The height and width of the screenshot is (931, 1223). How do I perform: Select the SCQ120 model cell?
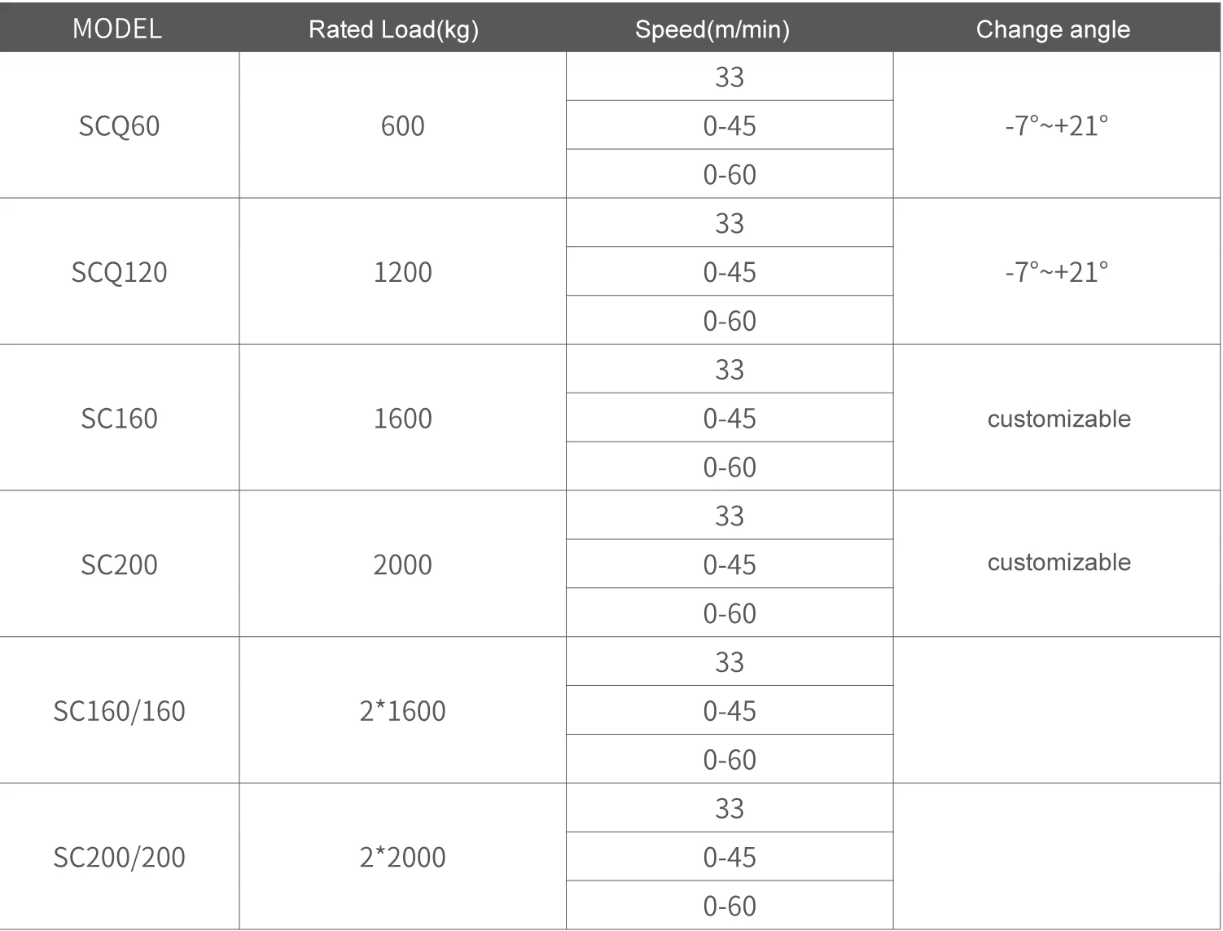[x=119, y=272]
